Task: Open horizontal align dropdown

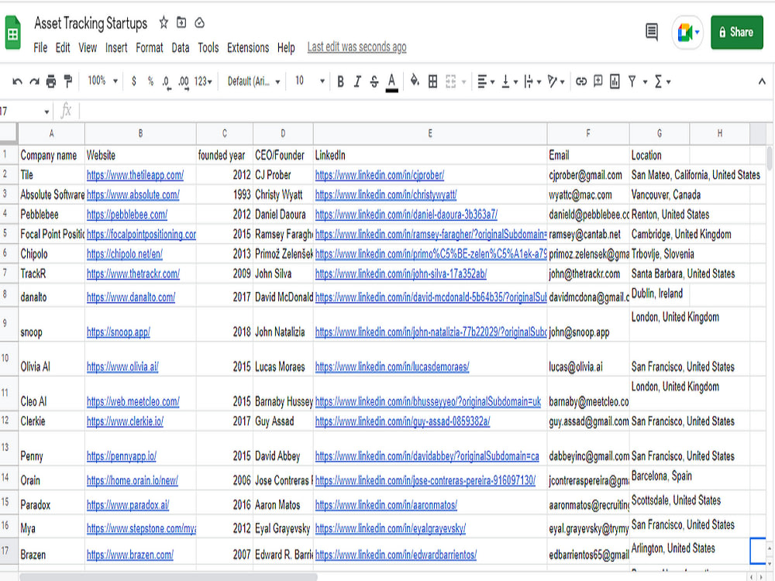Action: [485, 81]
